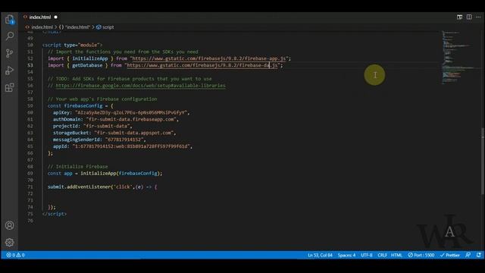Image resolution: width=485 pixels, height=273 pixels.
Task: Click line number 71 in gutter
Action: [x=30, y=187]
